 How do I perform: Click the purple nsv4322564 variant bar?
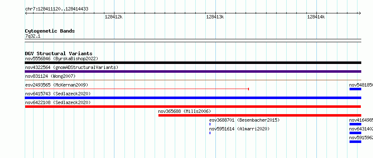tap(193, 71)
